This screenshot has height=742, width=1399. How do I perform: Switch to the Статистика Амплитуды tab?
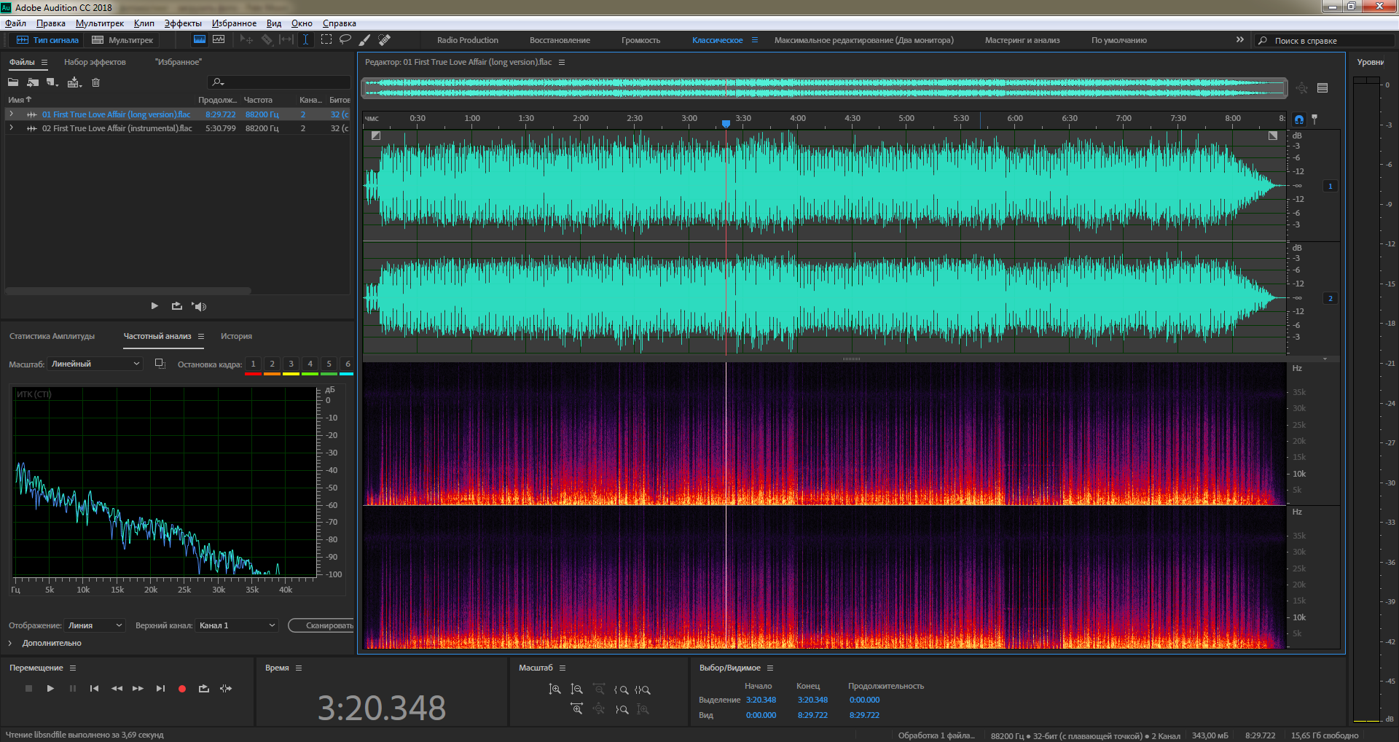click(x=52, y=336)
